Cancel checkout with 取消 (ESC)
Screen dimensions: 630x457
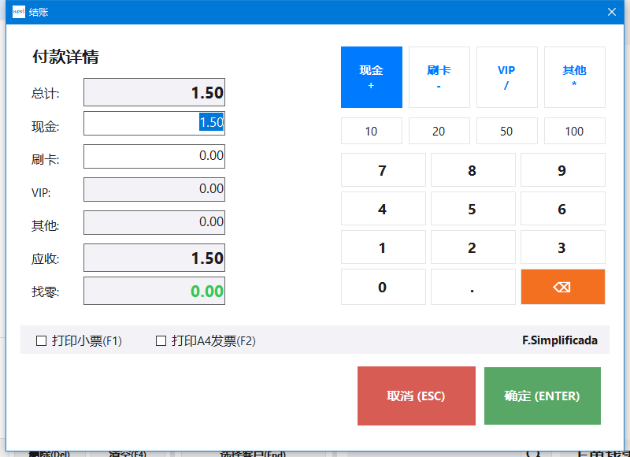tap(417, 396)
